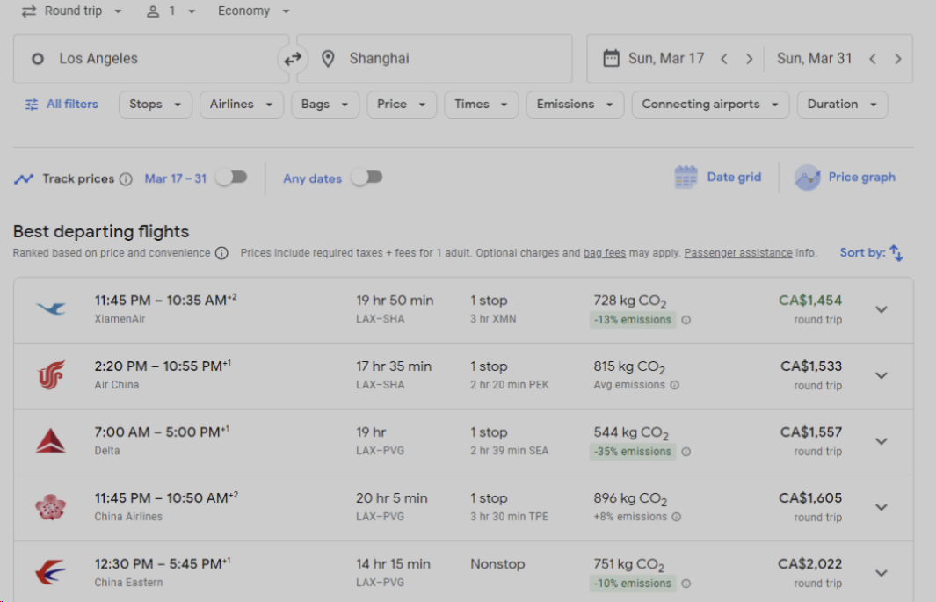Click the calendar icon in departure date

tap(612, 59)
